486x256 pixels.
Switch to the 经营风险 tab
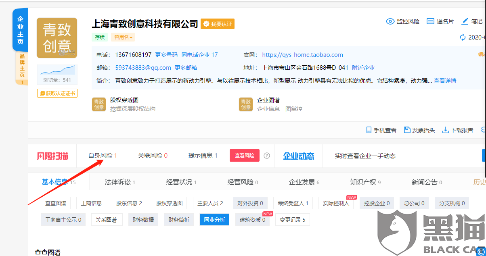point(243,182)
